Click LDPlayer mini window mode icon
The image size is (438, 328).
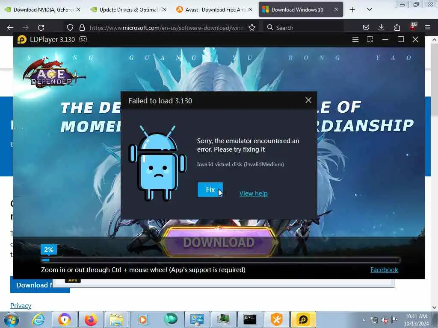(370, 39)
